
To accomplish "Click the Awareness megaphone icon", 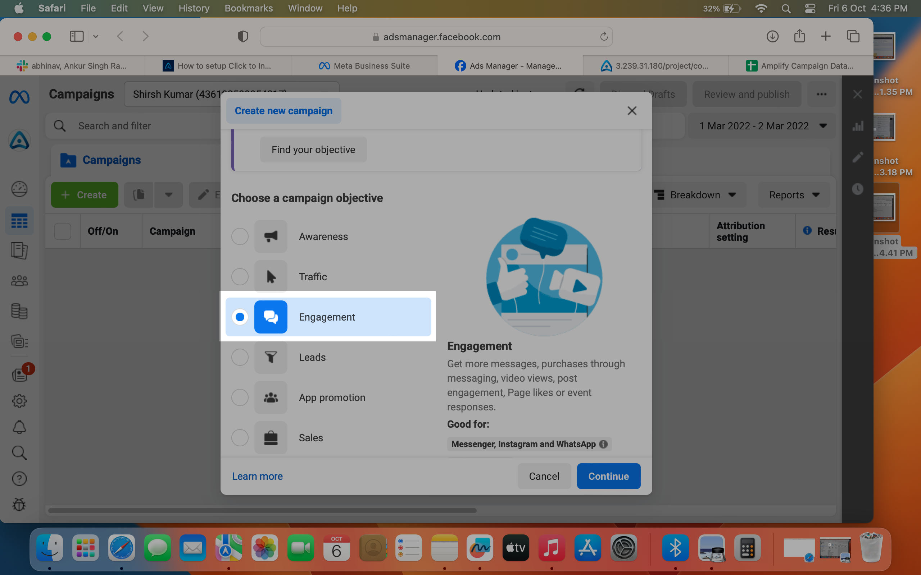I will pos(271,236).
